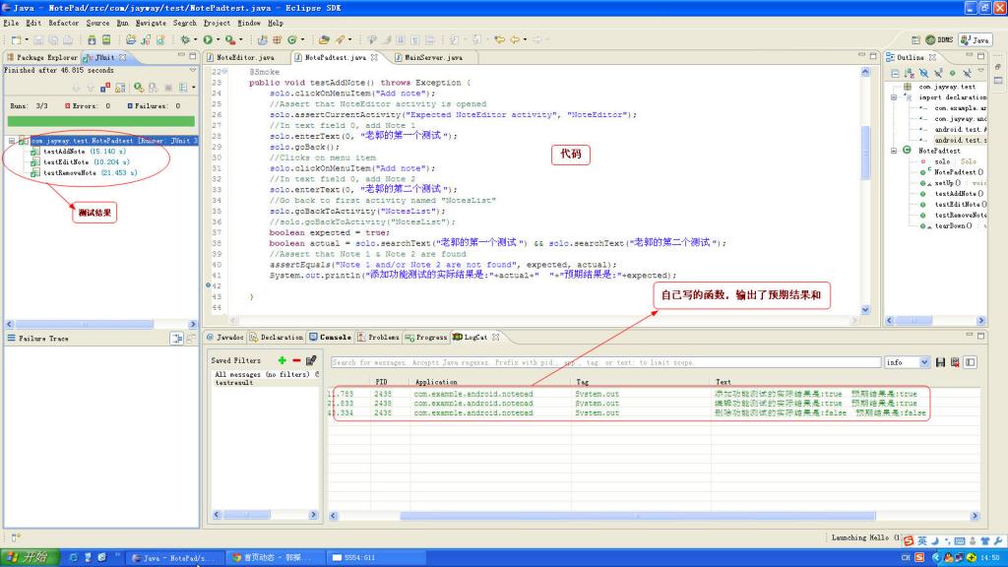Open the Android Virtual Device Manager icon
Screen dimensions: 1008x567
coord(106,39)
